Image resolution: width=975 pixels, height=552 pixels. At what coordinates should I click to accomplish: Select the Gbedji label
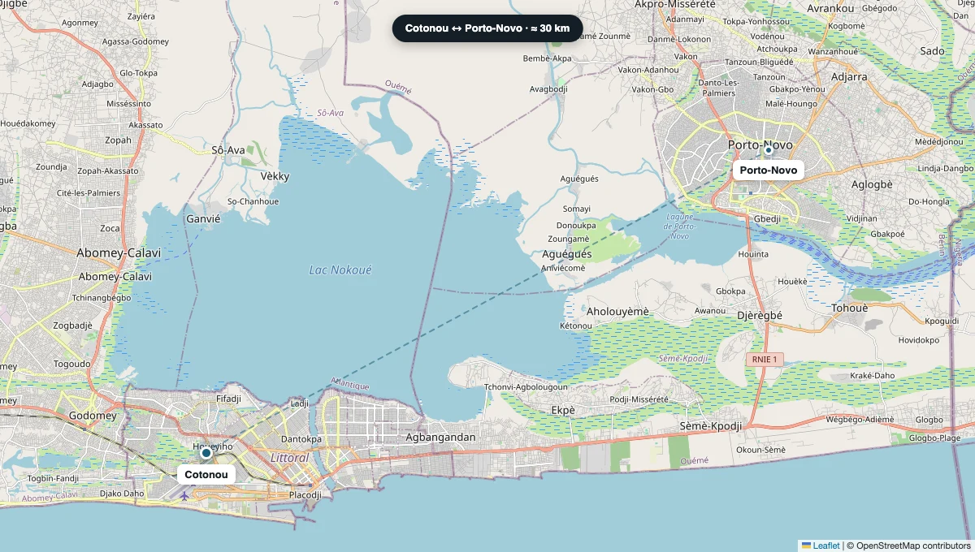(x=767, y=218)
